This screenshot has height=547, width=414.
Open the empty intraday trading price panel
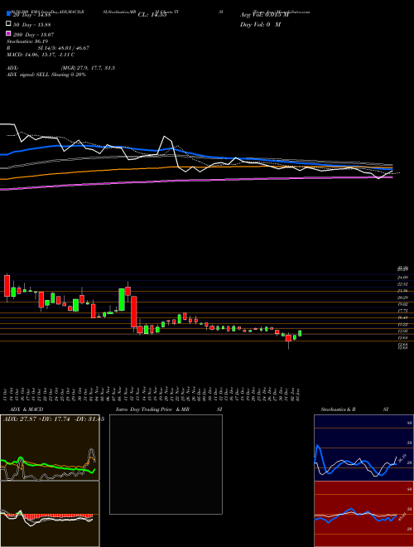coord(166,464)
